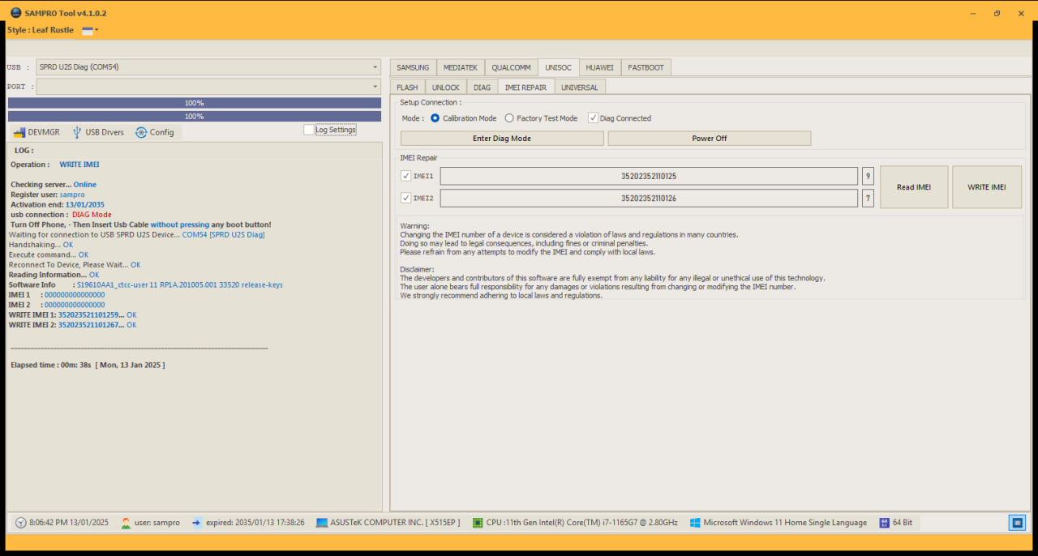The height and width of the screenshot is (556, 1038).
Task: Click the IMEI1 number input field
Action: click(649, 176)
